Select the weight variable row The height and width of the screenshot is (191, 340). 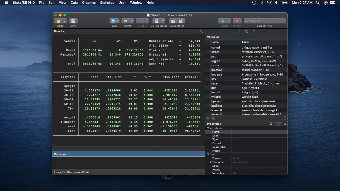[246, 97]
